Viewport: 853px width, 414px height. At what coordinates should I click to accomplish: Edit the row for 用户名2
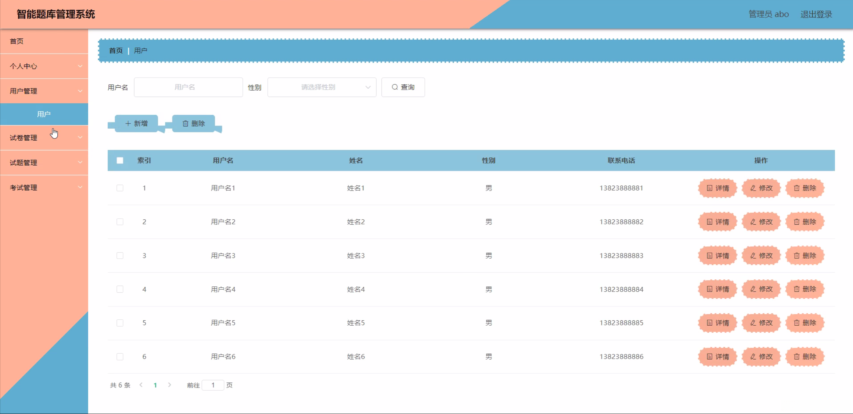point(761,222)
